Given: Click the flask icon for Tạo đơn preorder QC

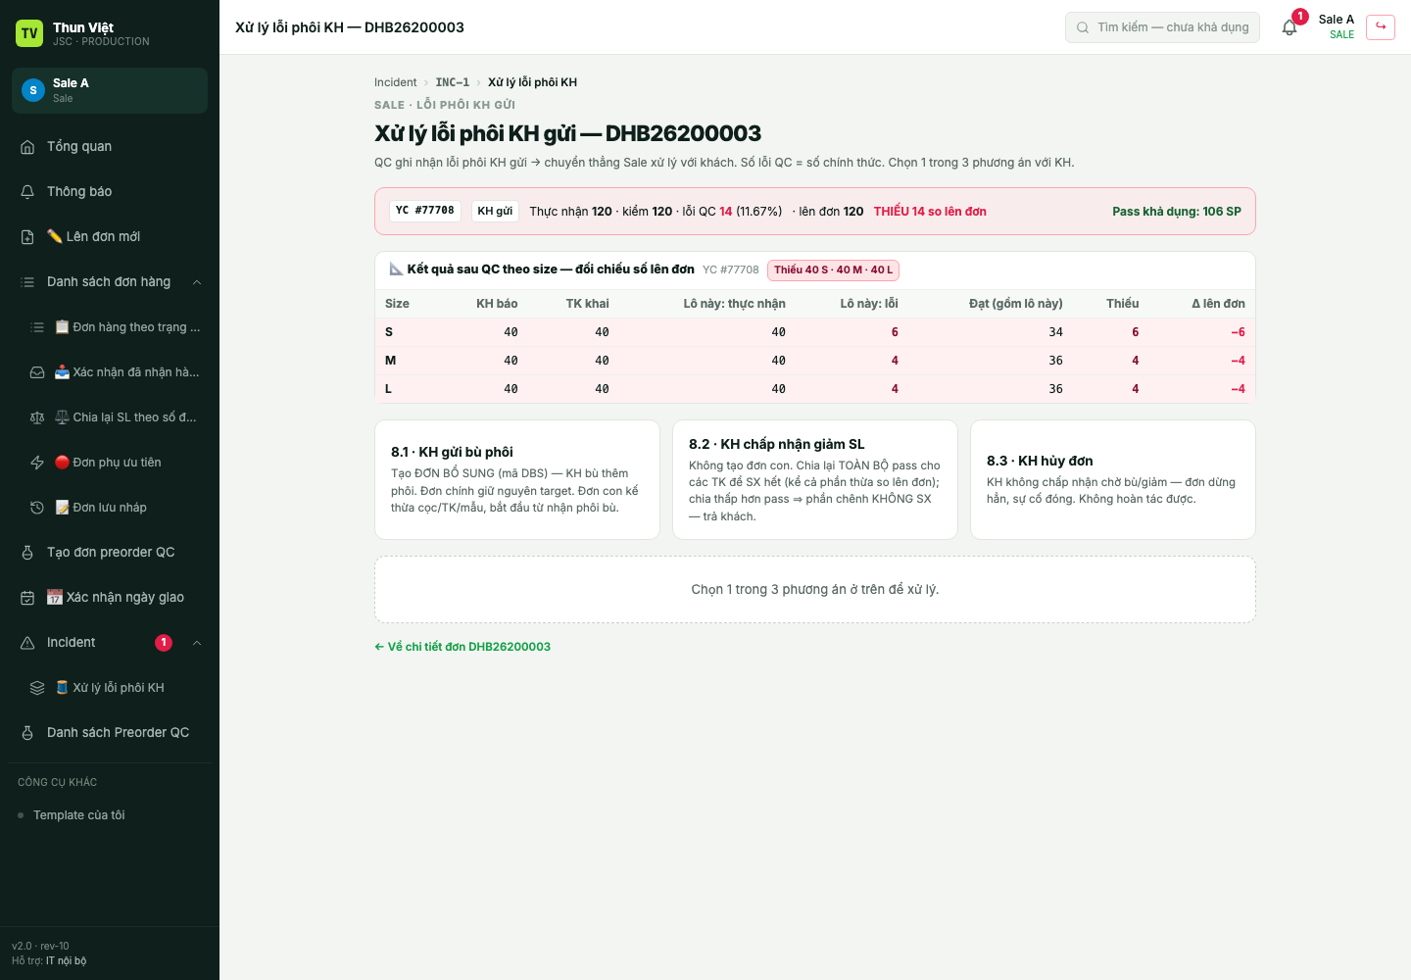Looking at the screenshot, I should 27,553.
